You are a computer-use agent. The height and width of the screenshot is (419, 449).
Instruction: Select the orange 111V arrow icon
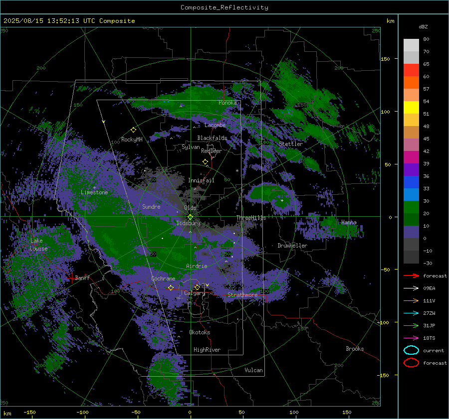point(411,300)
